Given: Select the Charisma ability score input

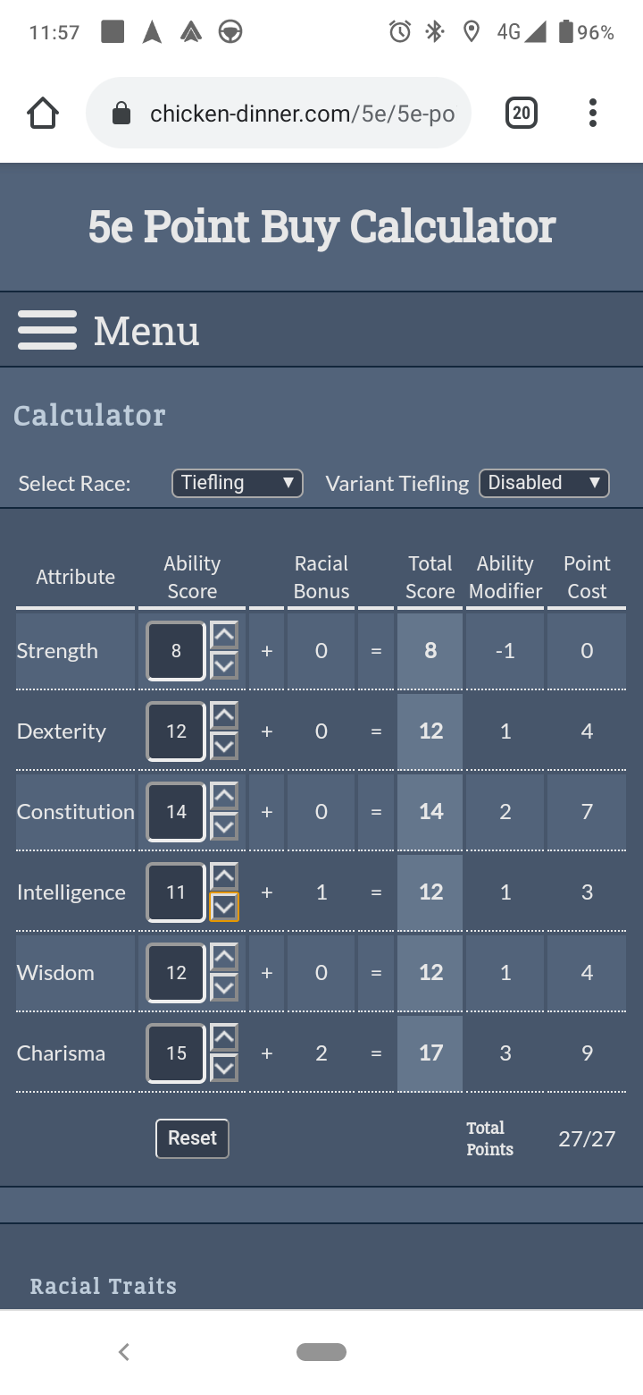Looking at the screenshot, I should point(176,1053).
